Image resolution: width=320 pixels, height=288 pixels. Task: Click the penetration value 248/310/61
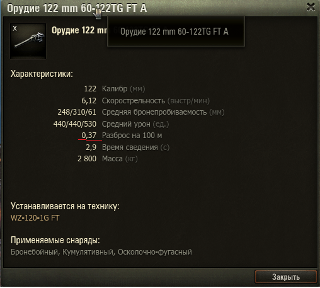(x=77, y=112)
